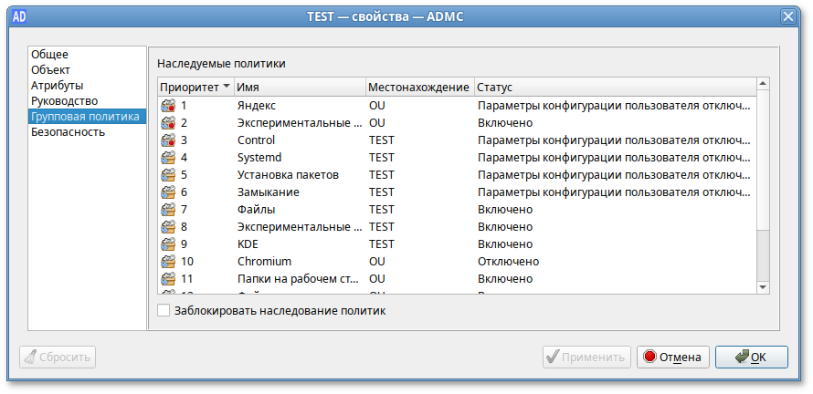The image size is (813, 394).
Task: Click the Экспериментальные policy with TEST location
Action: (298, 227)
